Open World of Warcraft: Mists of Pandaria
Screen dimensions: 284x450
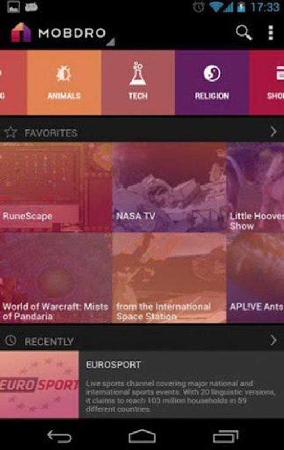[56, 278]
